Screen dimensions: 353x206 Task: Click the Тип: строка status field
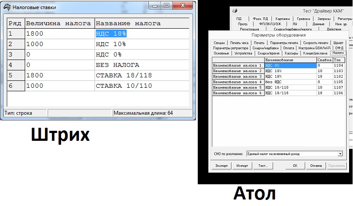tap(25, 113)
